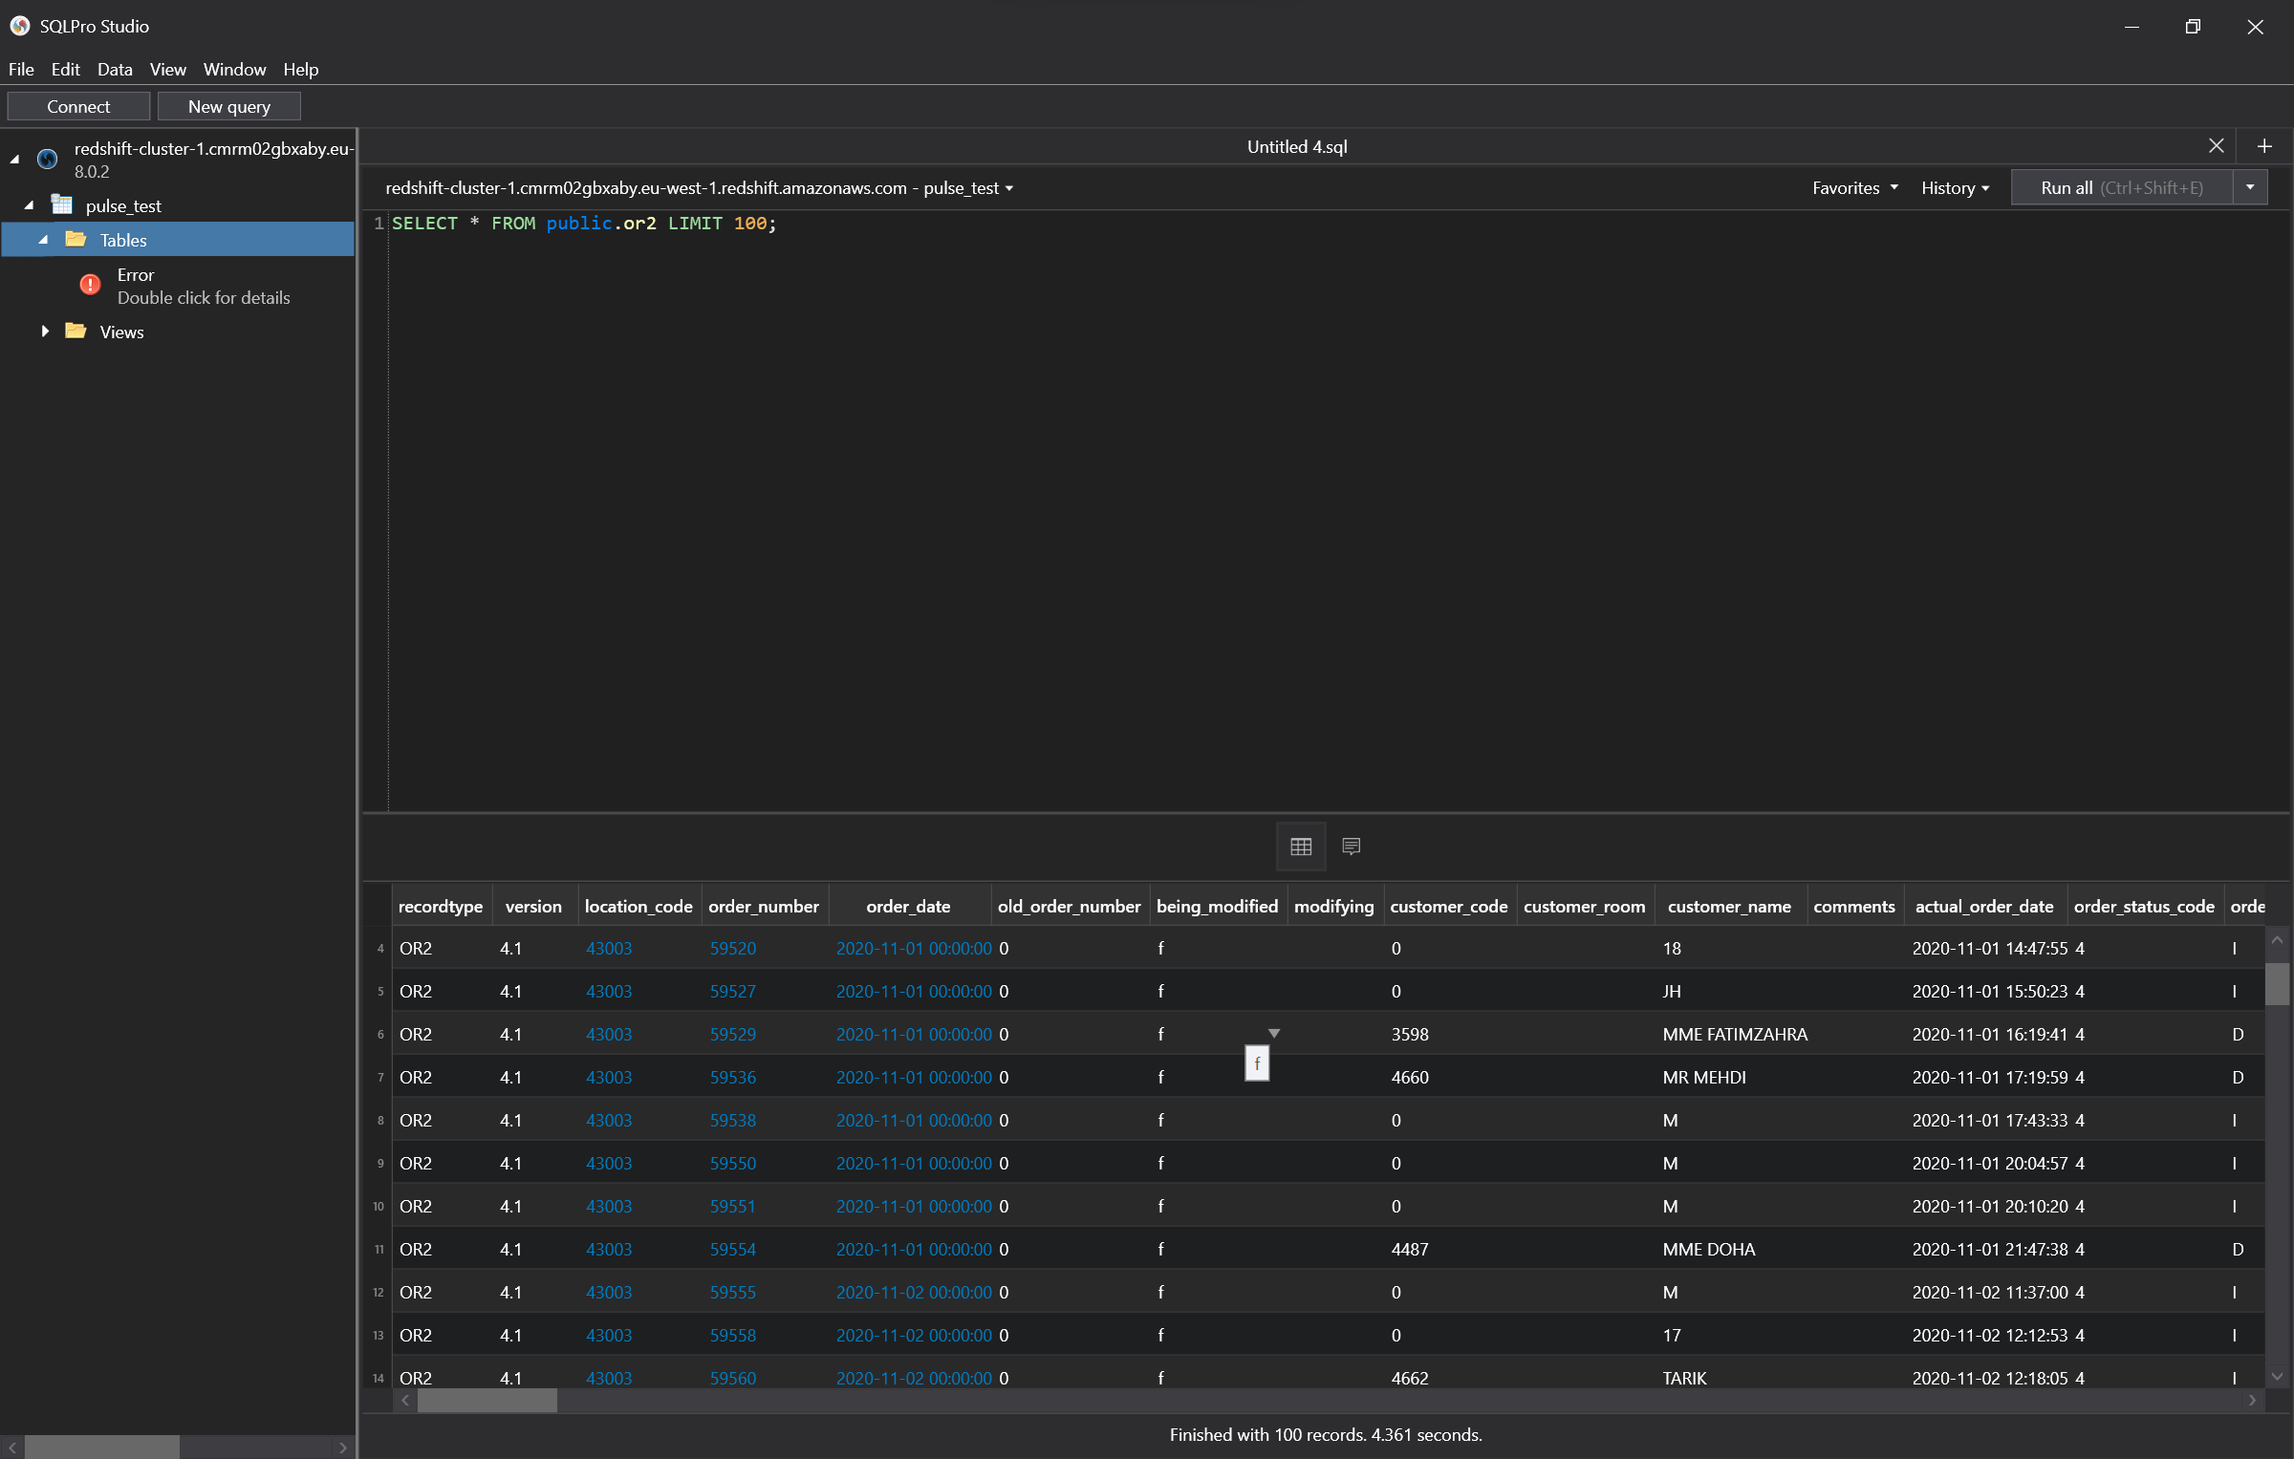
Task: Click the SQLPro Studio logo icon
Action: point(19,26)
